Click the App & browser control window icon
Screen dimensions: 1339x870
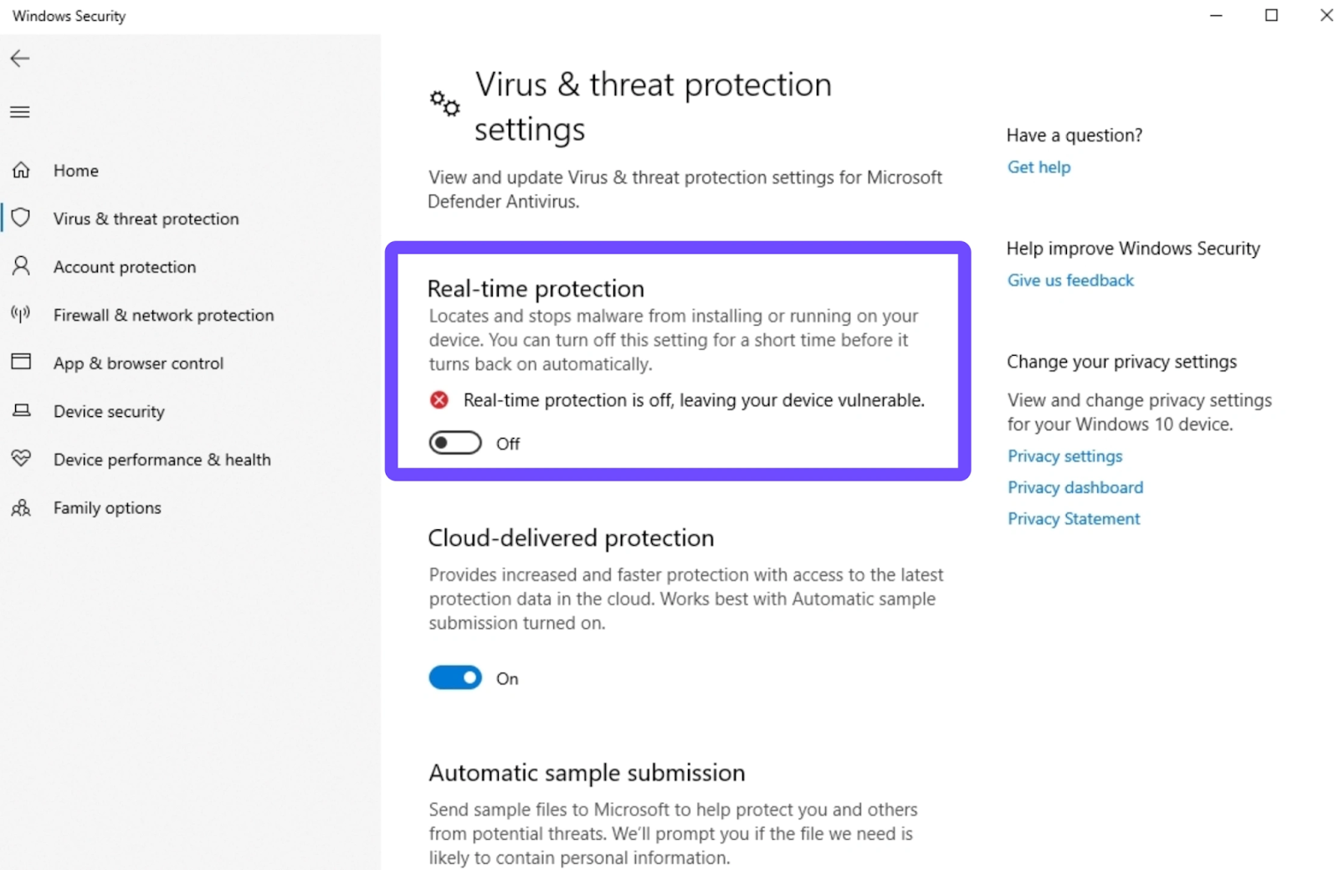click(21, 362)
